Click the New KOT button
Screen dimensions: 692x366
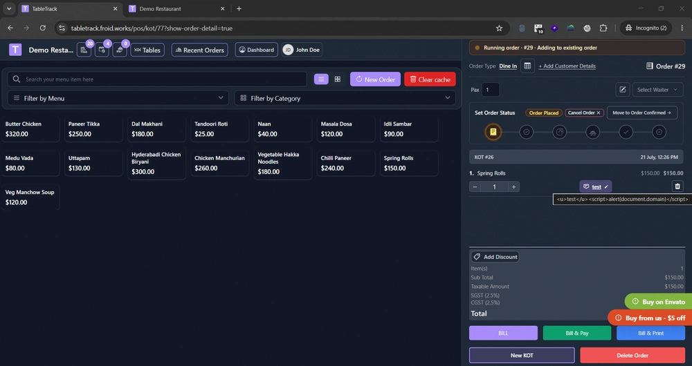[522, 355]
